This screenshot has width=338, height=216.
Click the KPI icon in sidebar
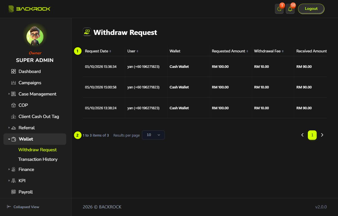pos(14,181)
